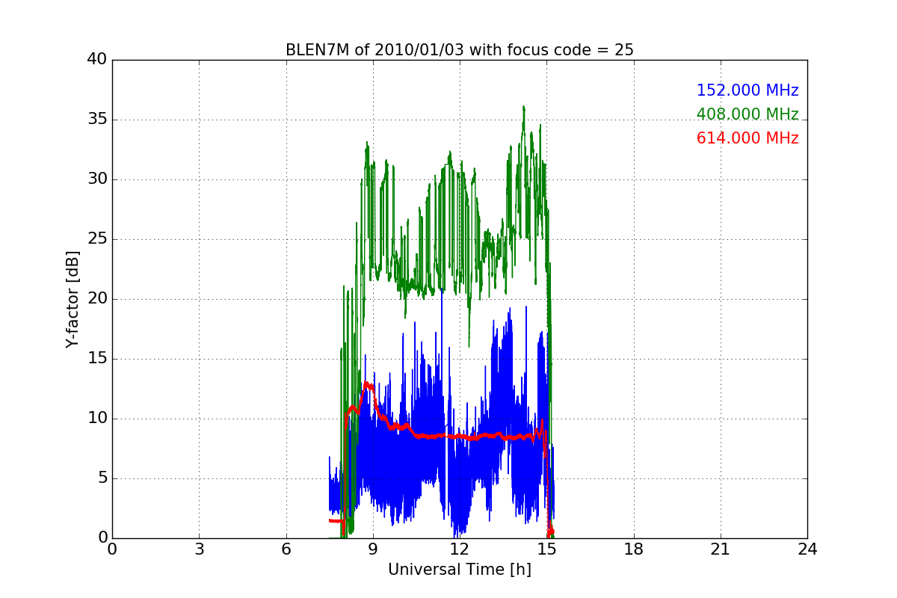Viewport: 897px width, 598px height.
Task: Select the 152.000 MHz legend label
Action: coord(747,90)
